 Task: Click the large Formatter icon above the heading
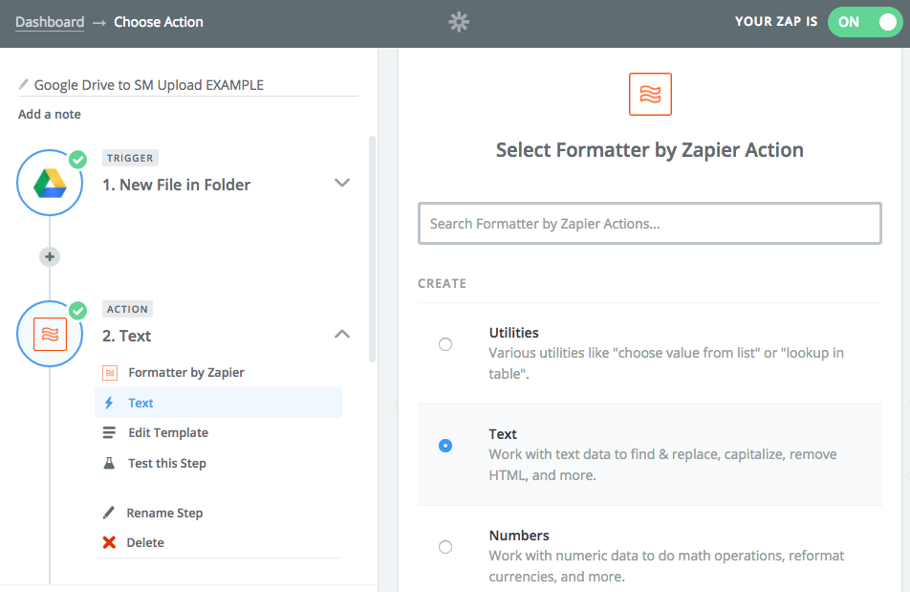(x=650, y=94)
